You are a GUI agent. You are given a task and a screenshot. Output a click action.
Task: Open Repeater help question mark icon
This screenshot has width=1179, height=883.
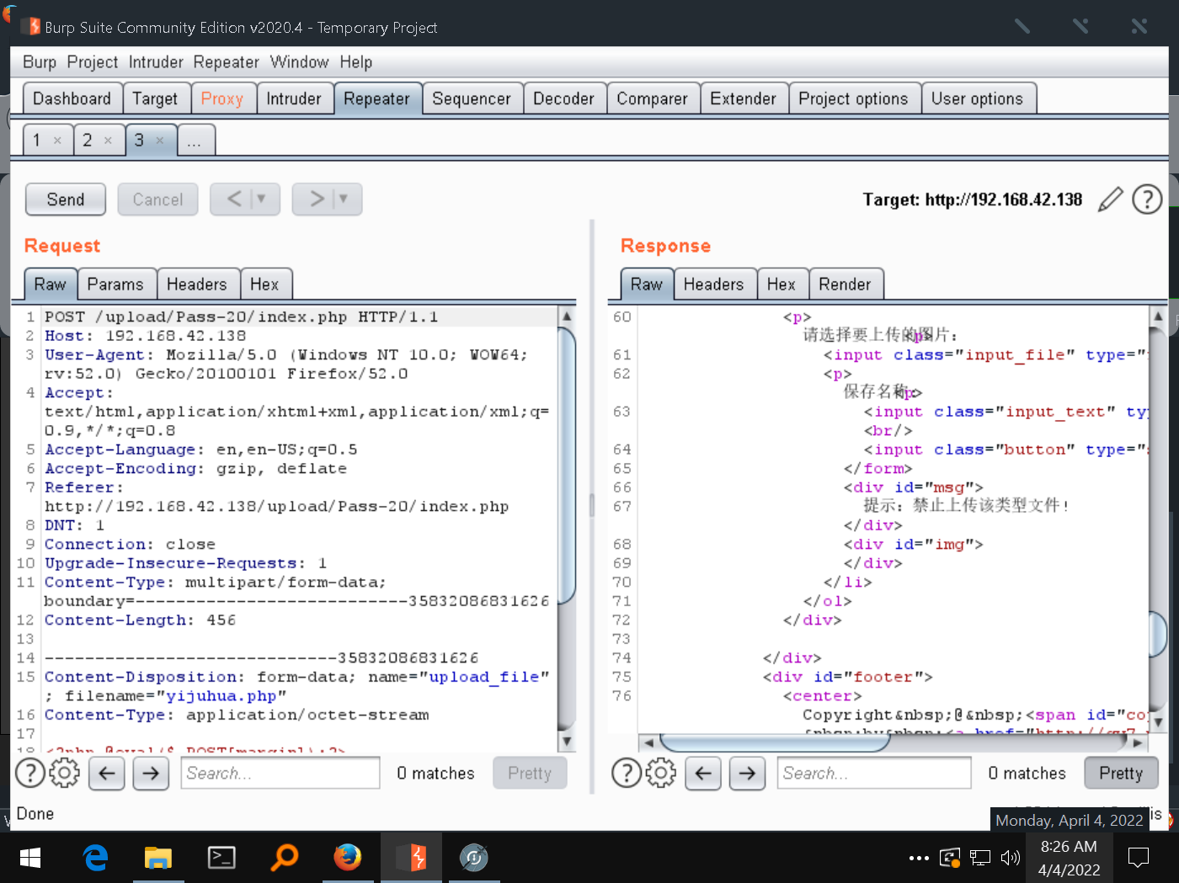coord(1147,199)
